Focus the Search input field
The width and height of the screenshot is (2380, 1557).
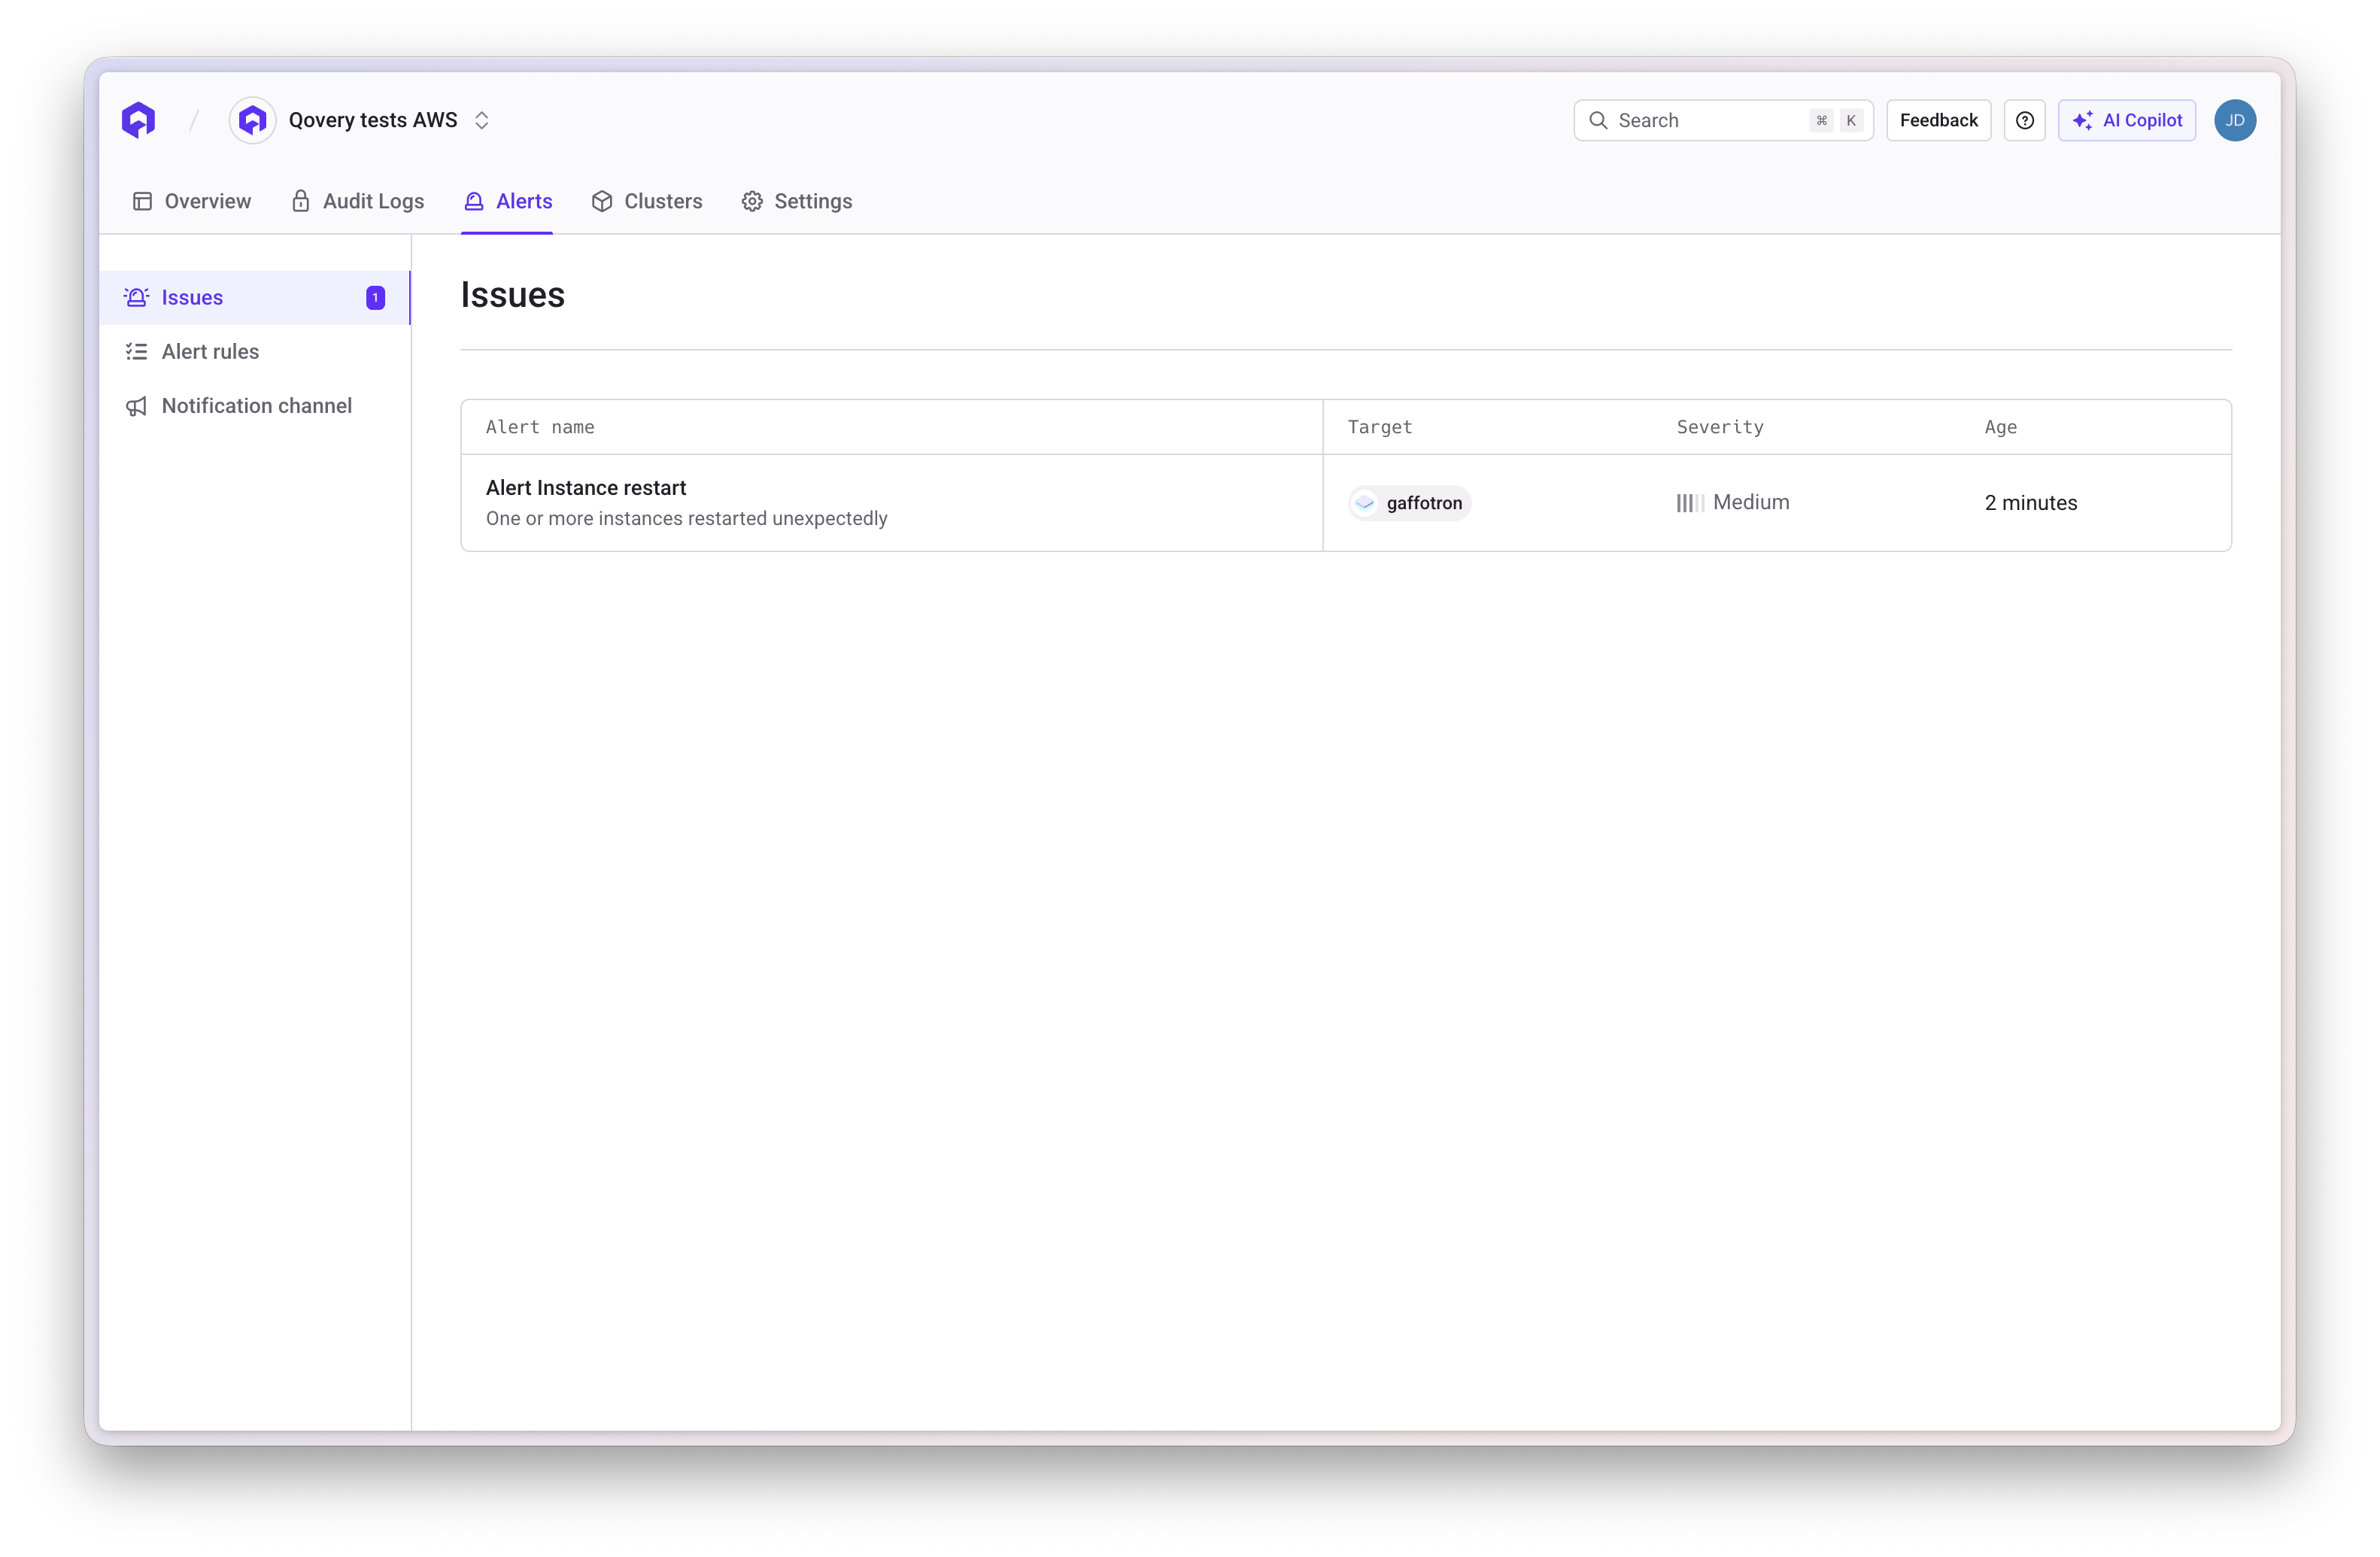[x=1723, y=120]
